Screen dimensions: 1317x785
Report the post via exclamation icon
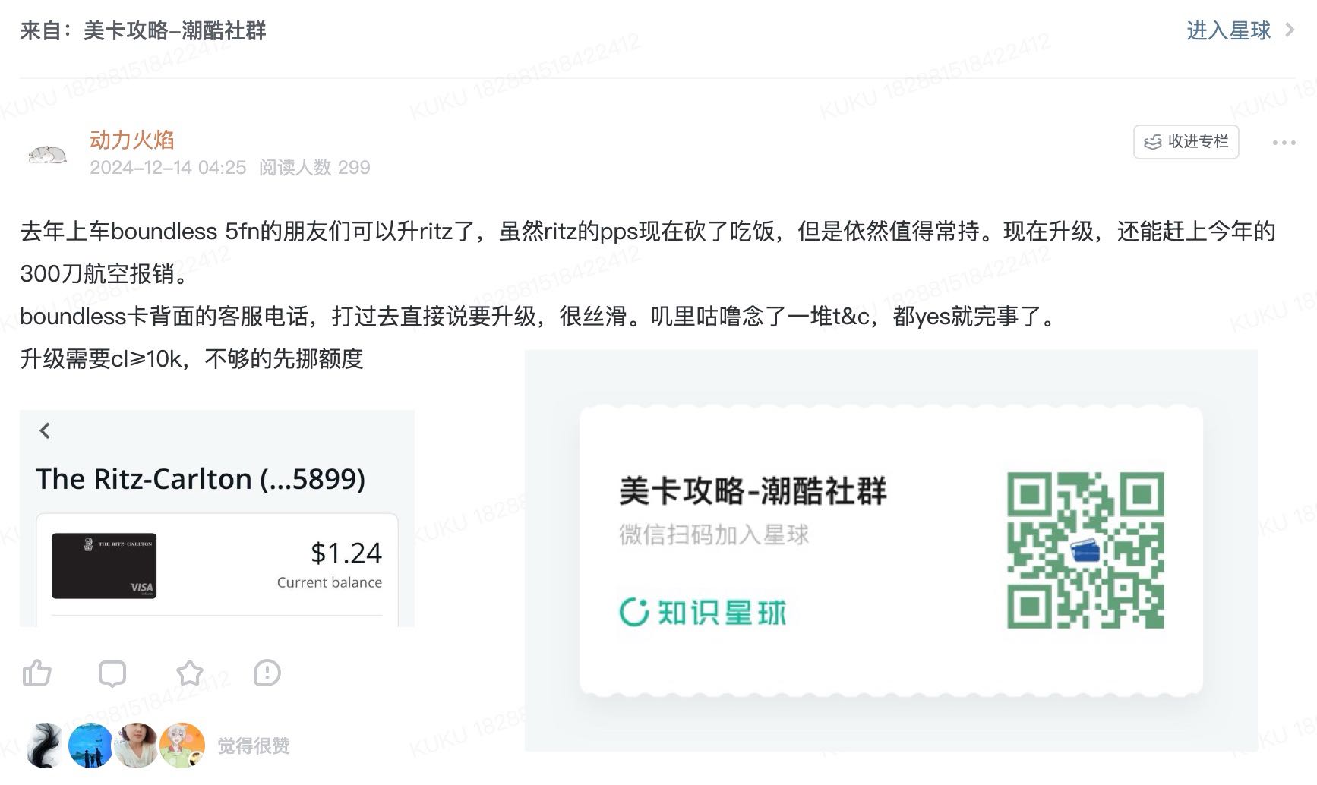[x=267, y=673]
